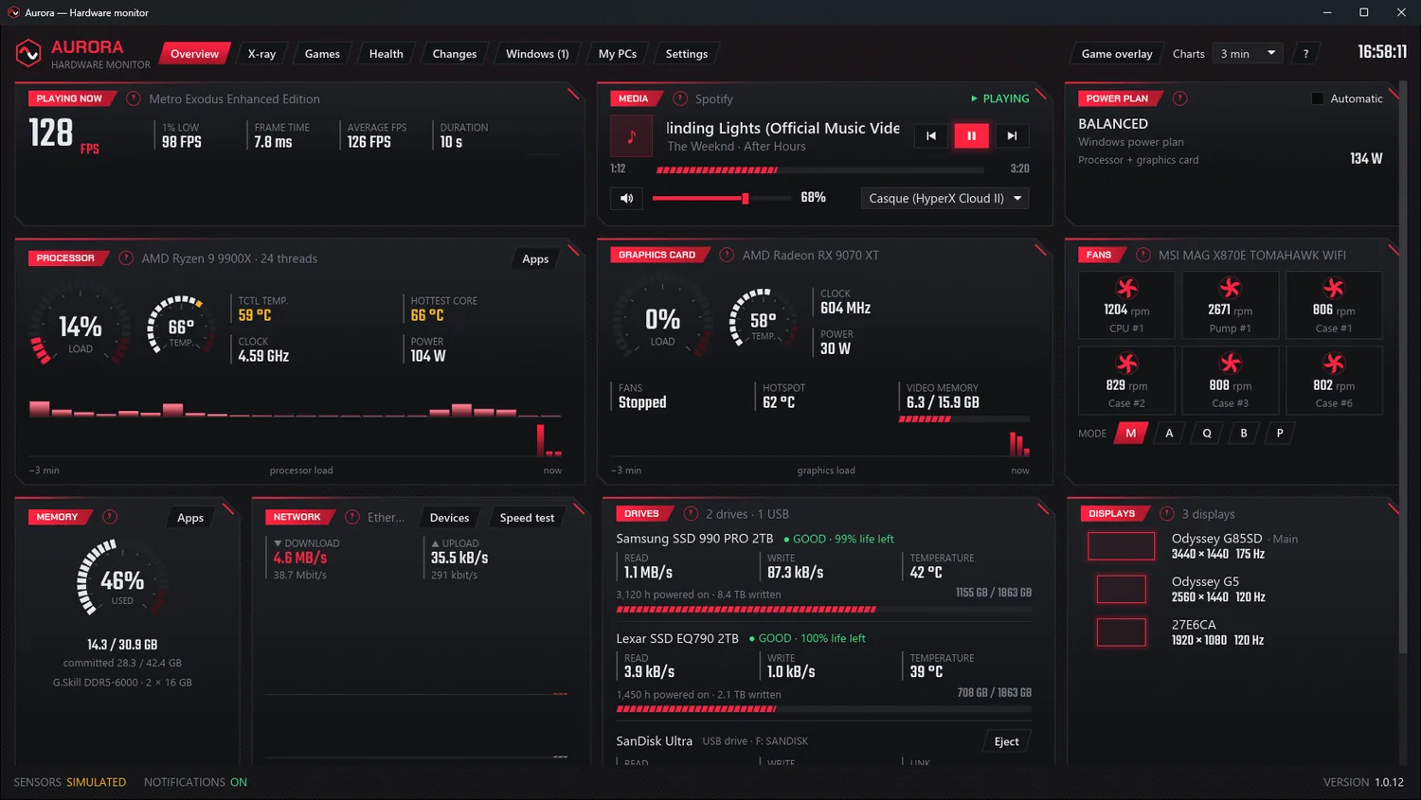
Task: Select fan mode M
Action: pyautogui.click(x=1130, y=433)
